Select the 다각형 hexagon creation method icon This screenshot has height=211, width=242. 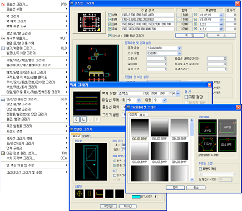coord(208,144)
